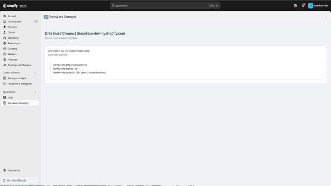Viewport: 331px width, 186px height.
Task: Open the notifications bell
Action: tap(303, 6)
